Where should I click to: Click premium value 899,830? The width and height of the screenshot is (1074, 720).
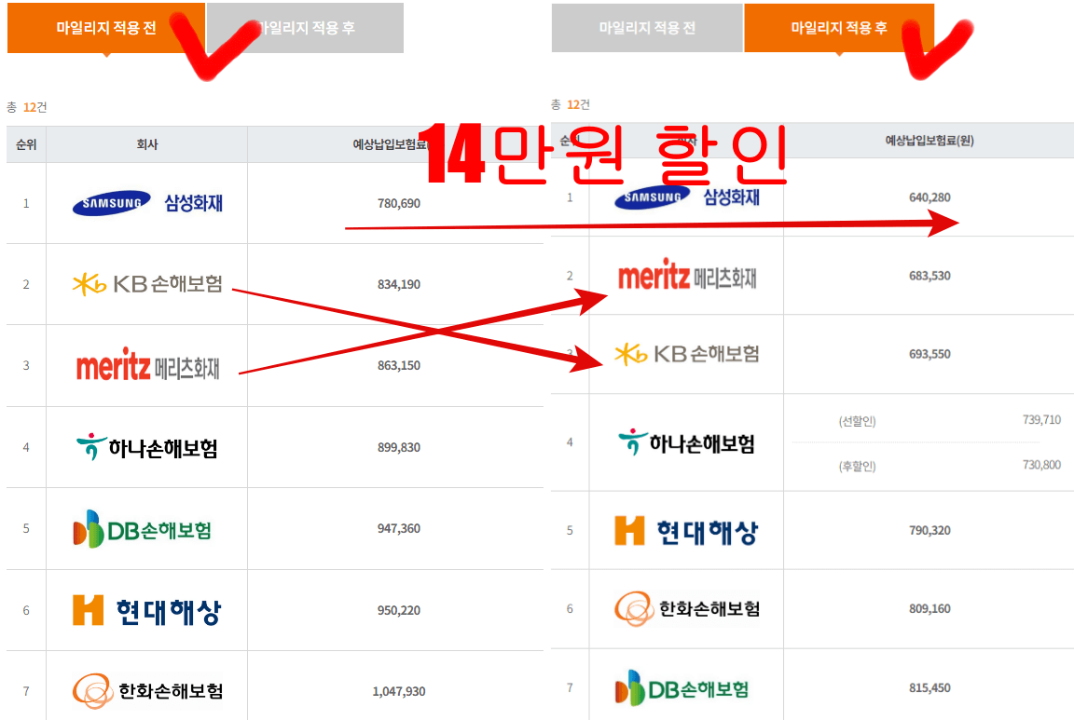coord(399,448)
